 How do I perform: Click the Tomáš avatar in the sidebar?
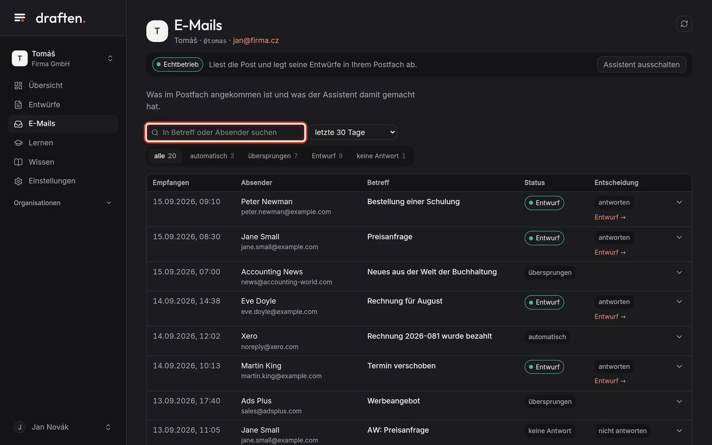point(19,58)
